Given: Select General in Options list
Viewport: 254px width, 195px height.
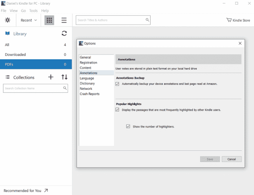Looking at the screenshot, I should click(85, 57).
